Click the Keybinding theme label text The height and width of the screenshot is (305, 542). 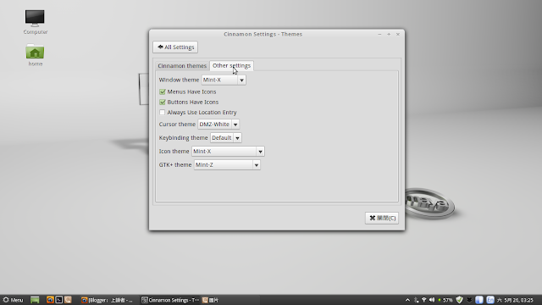click(x=183, y=137)
